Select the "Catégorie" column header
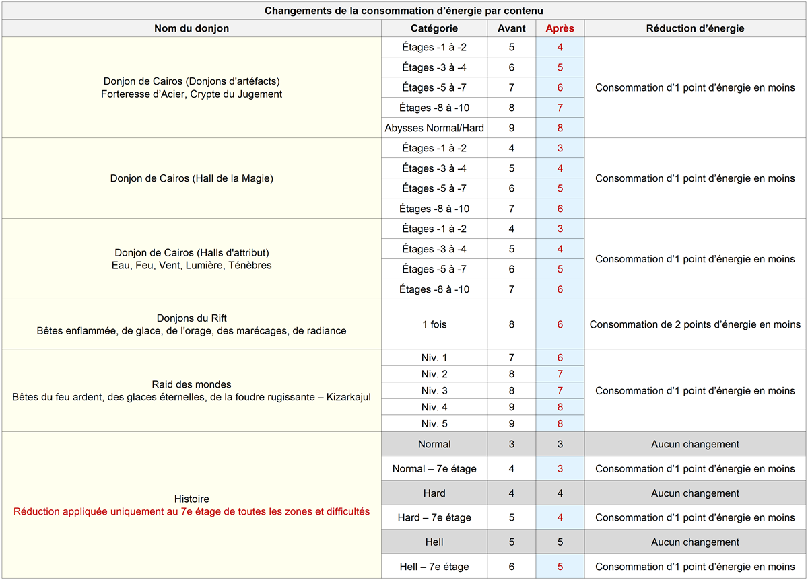The width and height of the screenshot is (808, 580). pyautogui.click(x=434, y=28)
